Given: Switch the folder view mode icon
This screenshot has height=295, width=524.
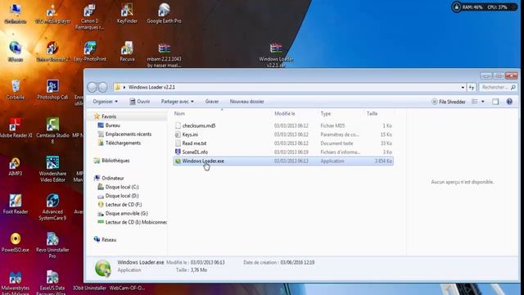Looking at the screenshot, I should [475, 102].
